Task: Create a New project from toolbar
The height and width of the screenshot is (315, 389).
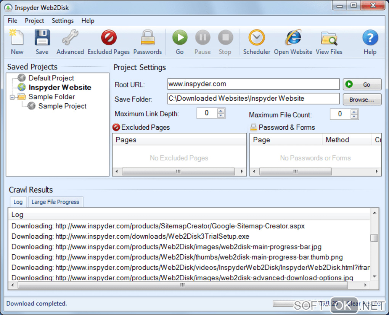Action: pyautogui.click(x=17, y=42)
